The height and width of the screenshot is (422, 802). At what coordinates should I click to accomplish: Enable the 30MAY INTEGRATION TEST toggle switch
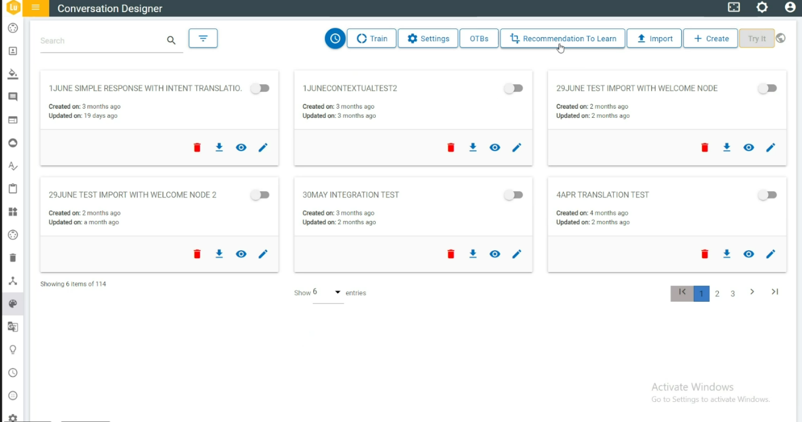(514, 195)
